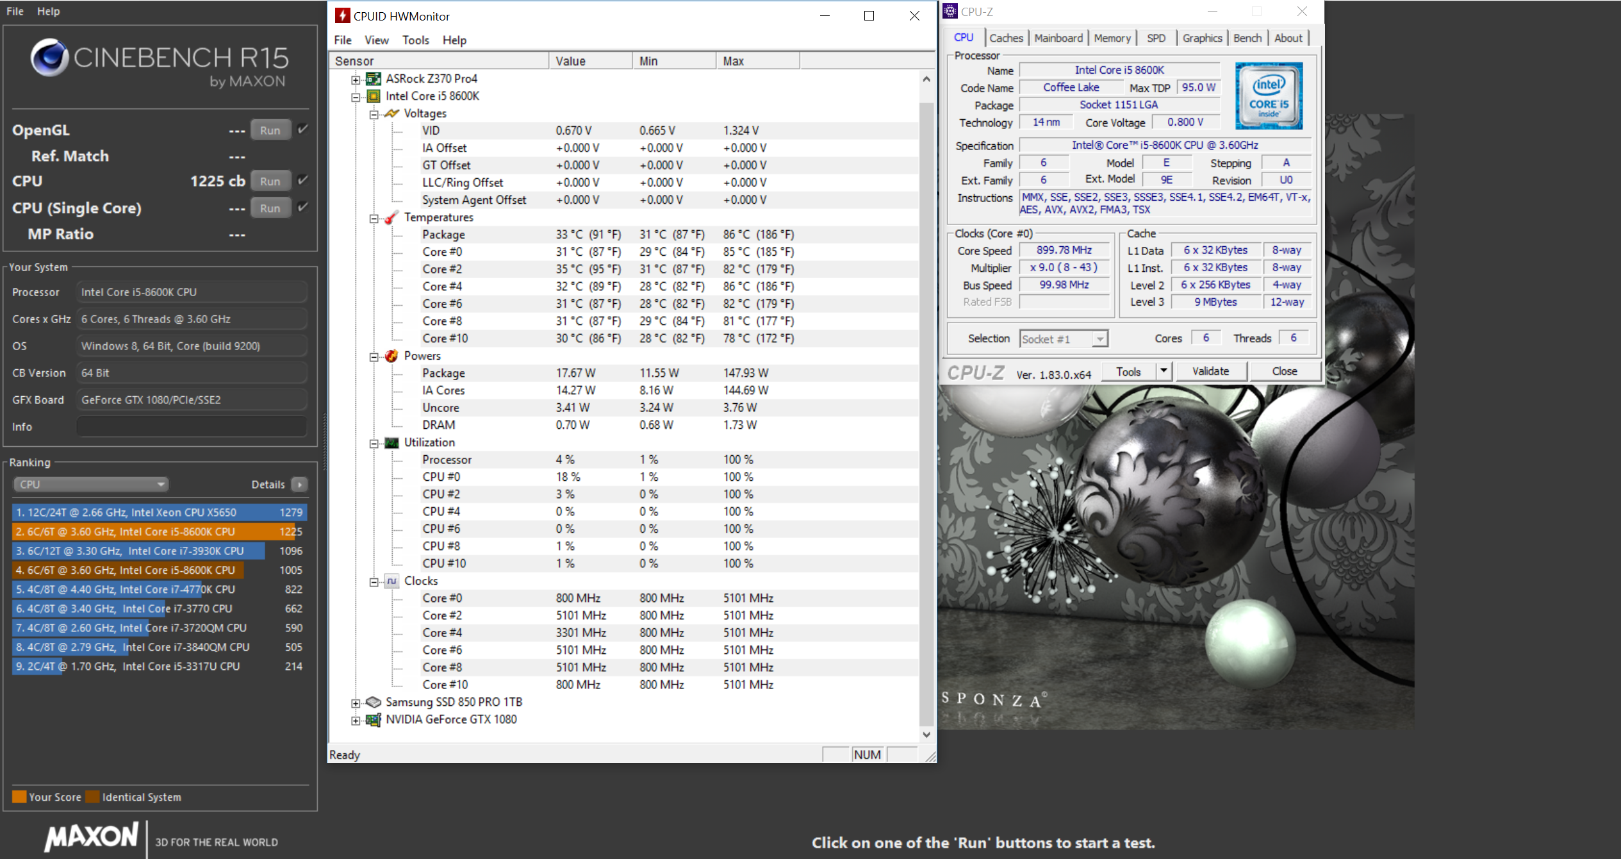Open HWMonitor View menu

coord(377,40)
